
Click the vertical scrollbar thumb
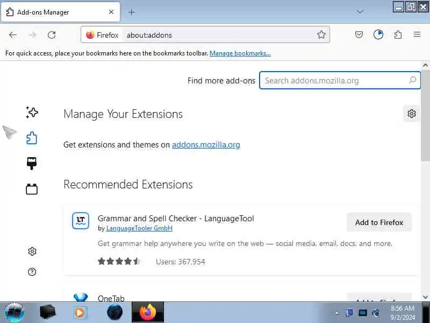click(425, 115)
